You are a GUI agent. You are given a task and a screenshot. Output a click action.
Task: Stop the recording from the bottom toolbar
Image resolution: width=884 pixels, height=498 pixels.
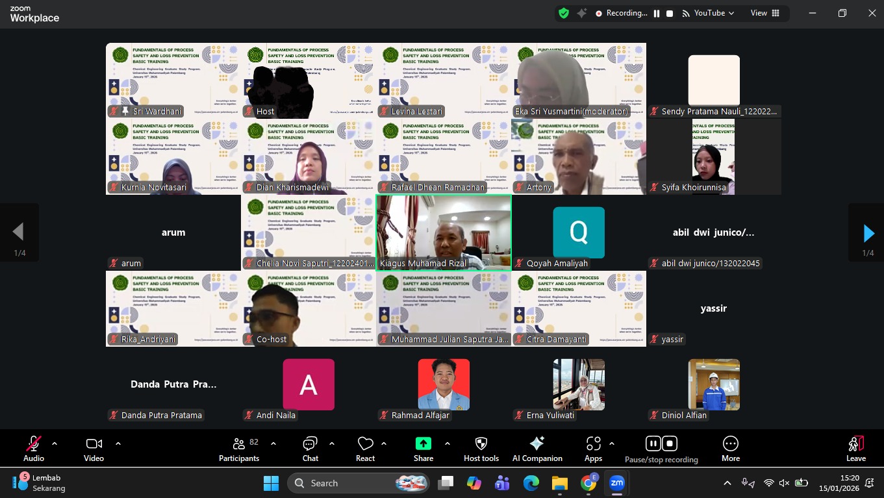coord(670,443)
